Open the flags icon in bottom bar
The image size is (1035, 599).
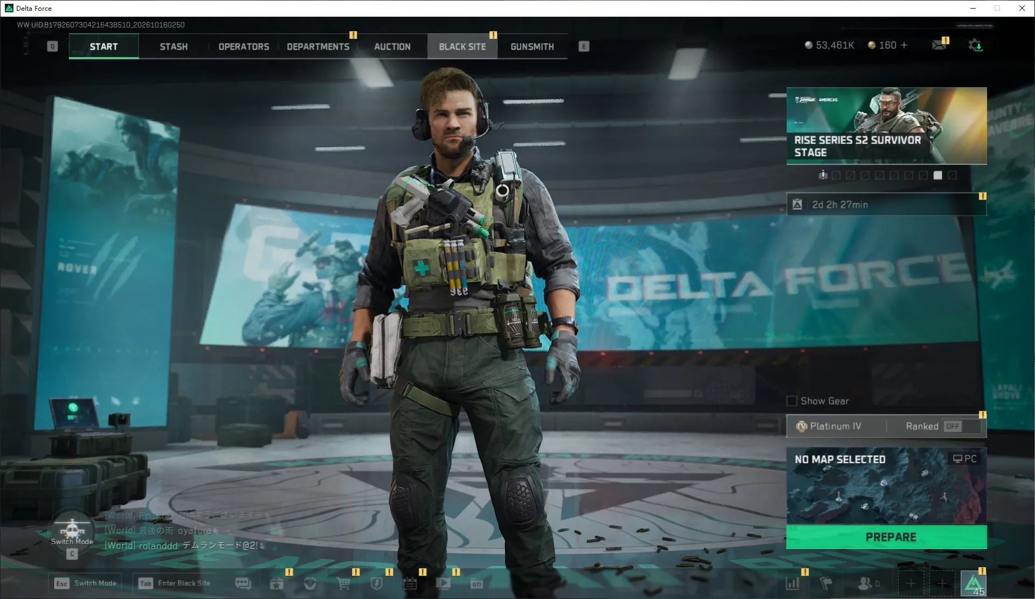826,583
